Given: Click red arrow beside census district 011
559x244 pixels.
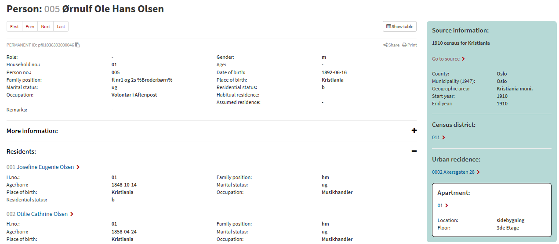Looking at the screenshot, I should tap(443, 137).
